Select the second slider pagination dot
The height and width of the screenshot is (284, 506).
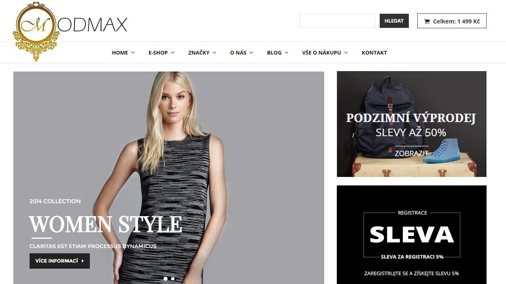(x=173, y=279)
